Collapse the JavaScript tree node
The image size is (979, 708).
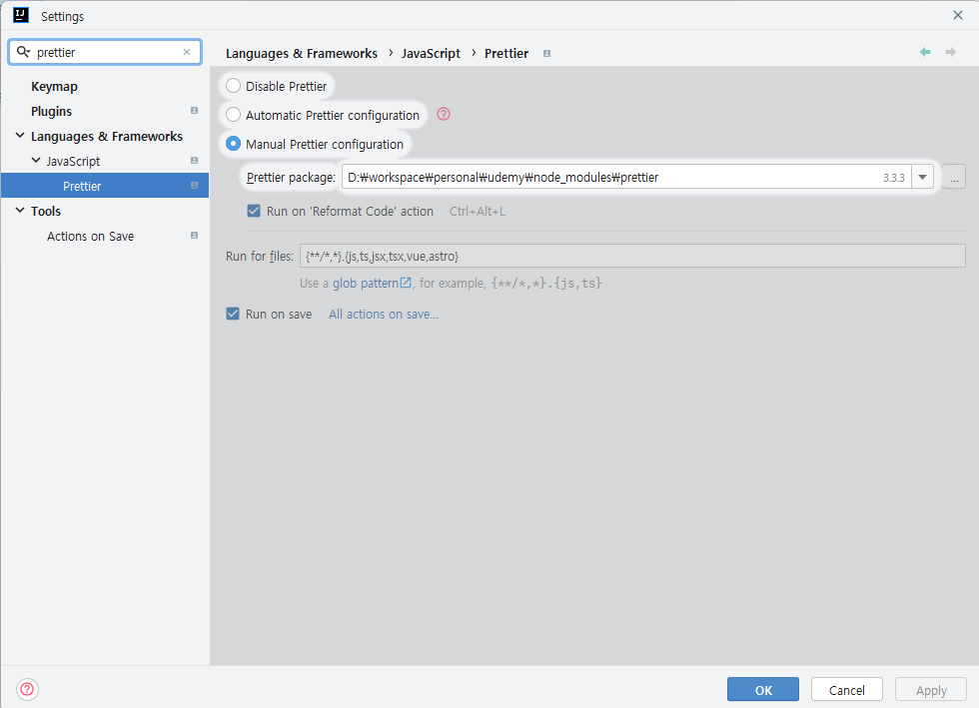tap(36, 161)
